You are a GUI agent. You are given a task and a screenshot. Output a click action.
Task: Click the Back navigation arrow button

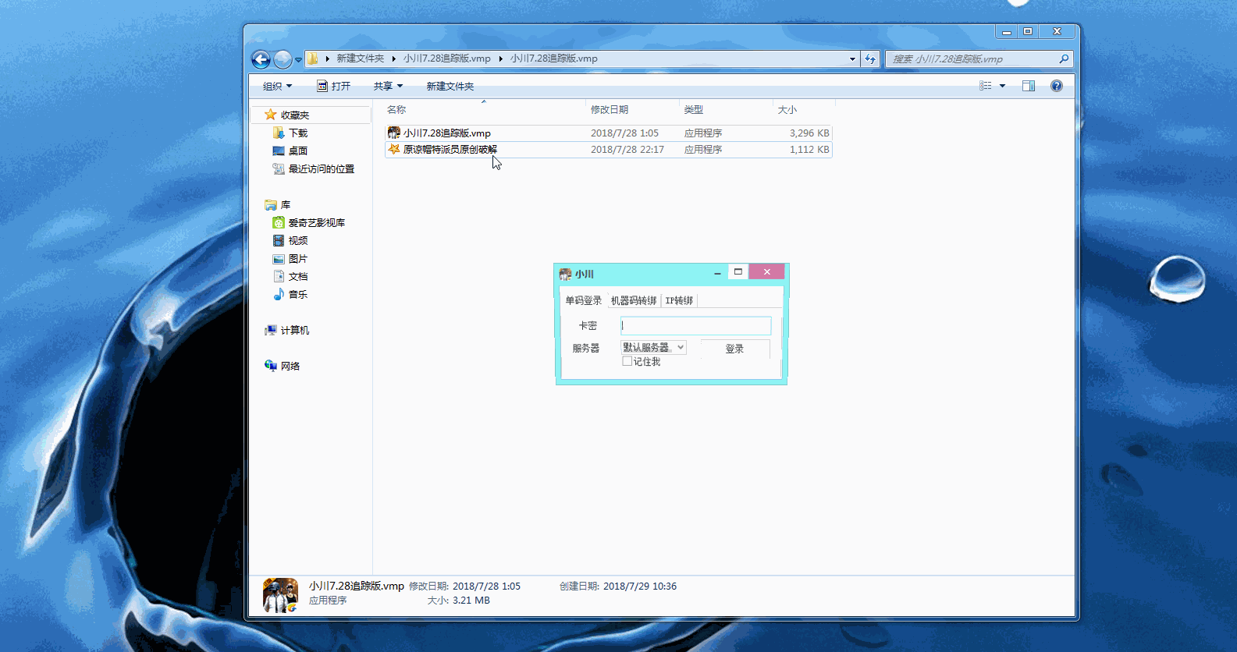coord(261,59)
